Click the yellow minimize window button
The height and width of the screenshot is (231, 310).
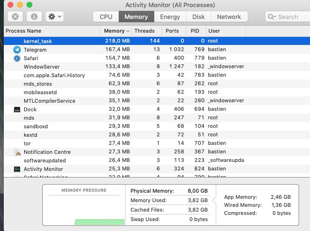point(20,5)
